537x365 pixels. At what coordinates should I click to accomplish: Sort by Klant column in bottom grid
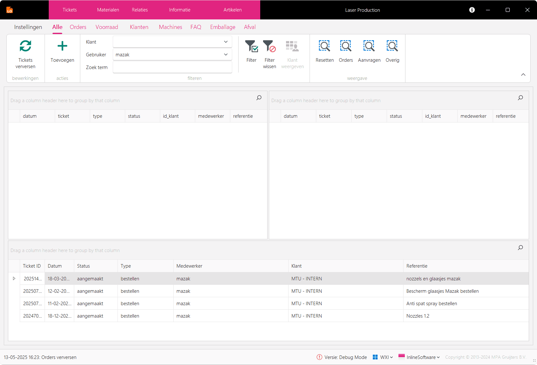346,266
